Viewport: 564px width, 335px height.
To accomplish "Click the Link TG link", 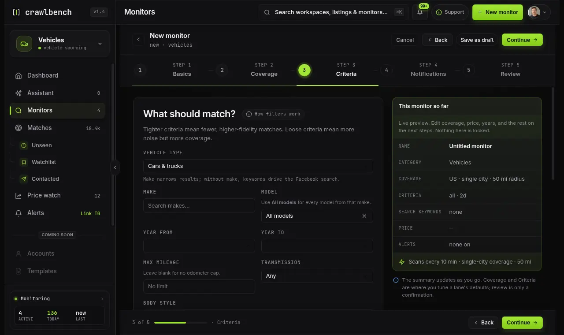I will [90, 213].
